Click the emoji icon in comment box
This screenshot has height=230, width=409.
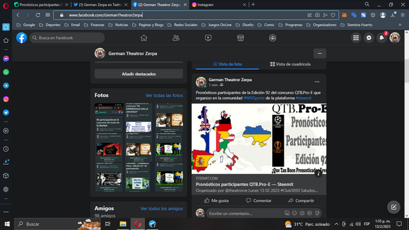click(295, 213)
